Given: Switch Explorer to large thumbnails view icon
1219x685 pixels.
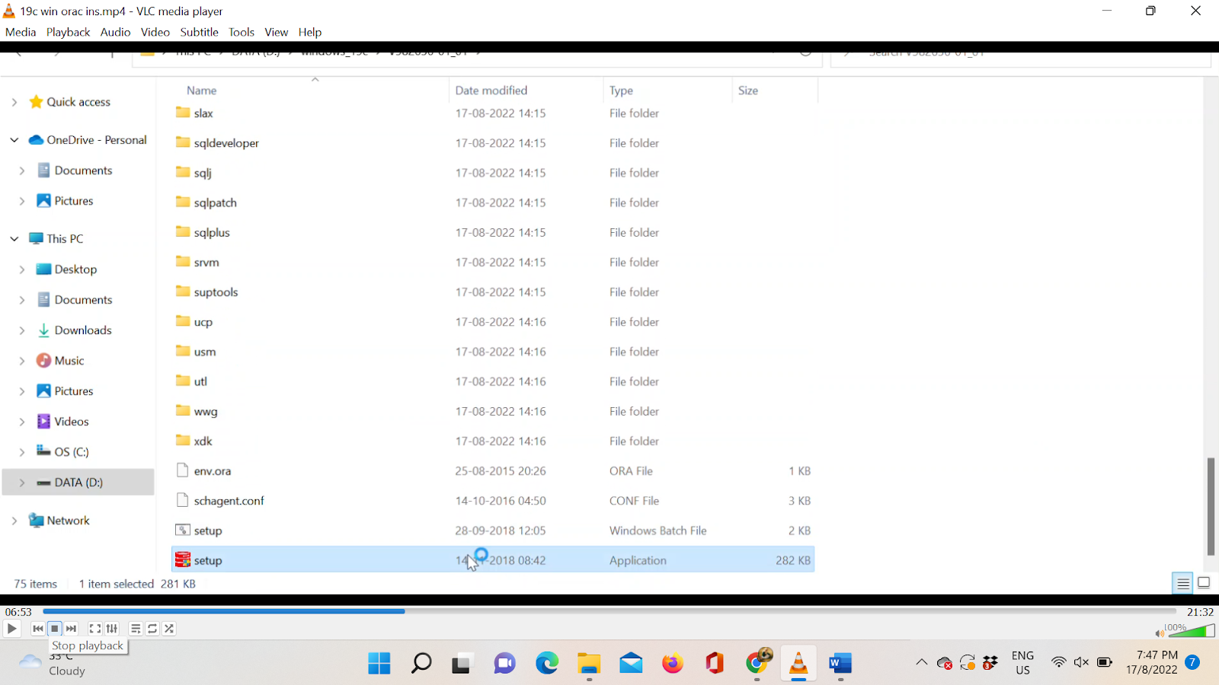Looking at the screenshot, I should (x=1204, y=583).
